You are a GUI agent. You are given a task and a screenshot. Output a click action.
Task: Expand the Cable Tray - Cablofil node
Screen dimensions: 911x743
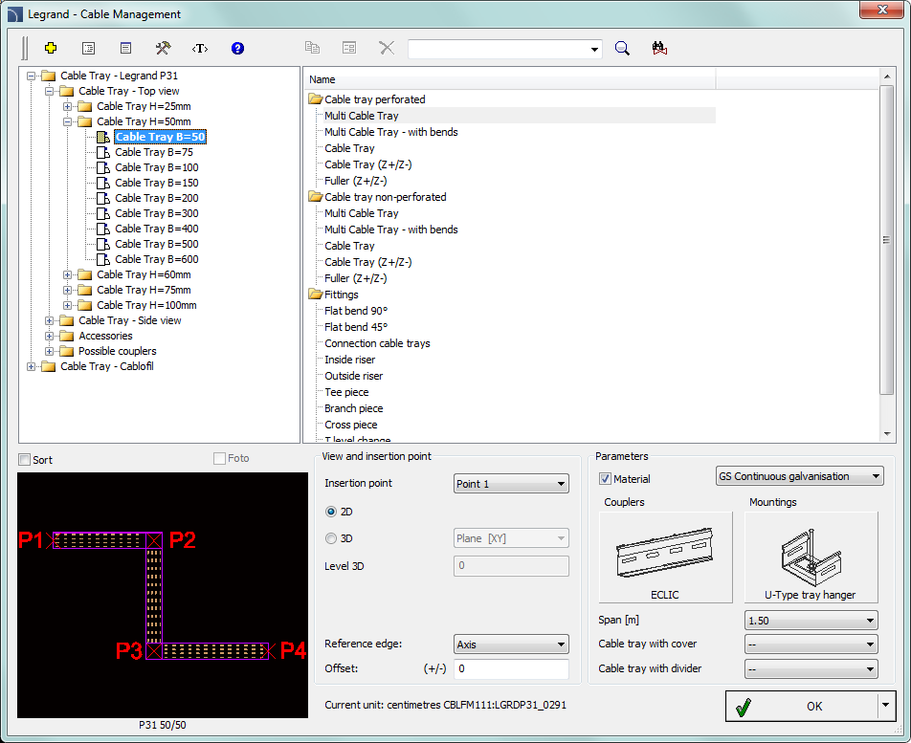tap(33, 366)
